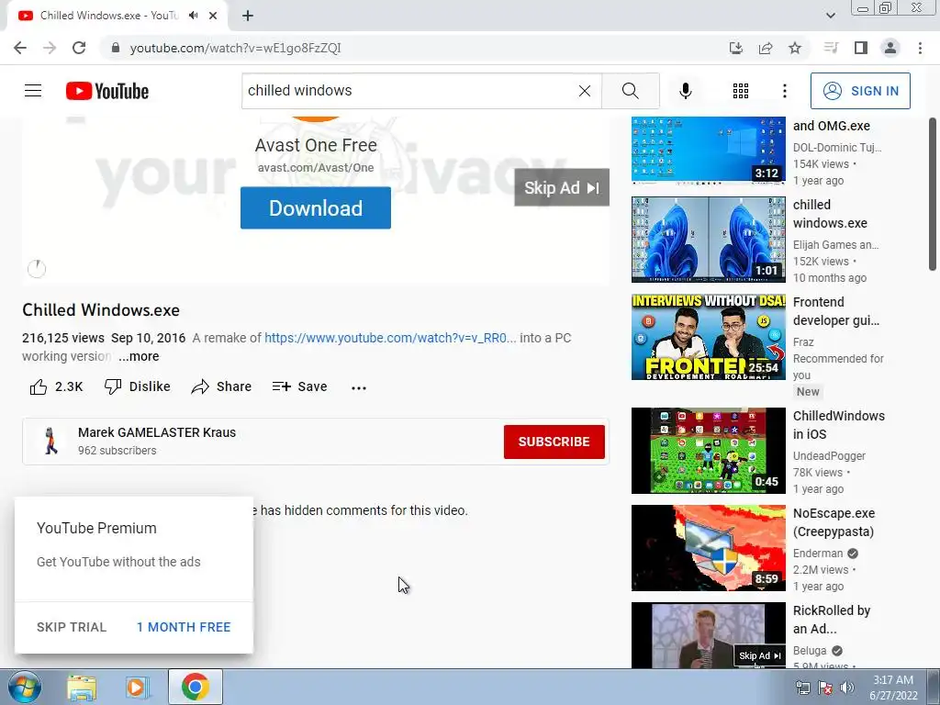940x705 pixels.
Task: Open Chrome three-dot menu
Action: coord(920,48)
